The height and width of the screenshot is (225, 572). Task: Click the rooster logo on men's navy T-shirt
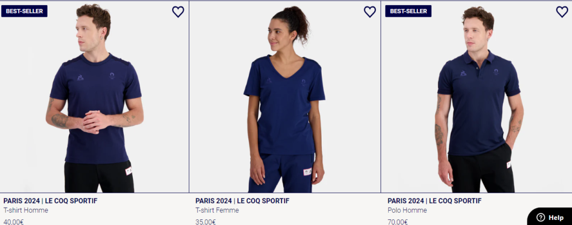(80, 77)
